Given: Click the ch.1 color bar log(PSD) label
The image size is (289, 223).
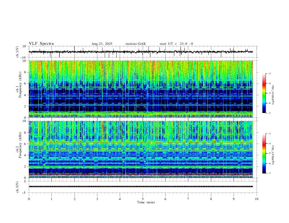Looking at the screenshot, I should [x=273, y=95].
